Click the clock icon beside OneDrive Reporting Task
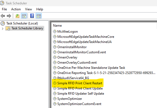 point(55,73)
